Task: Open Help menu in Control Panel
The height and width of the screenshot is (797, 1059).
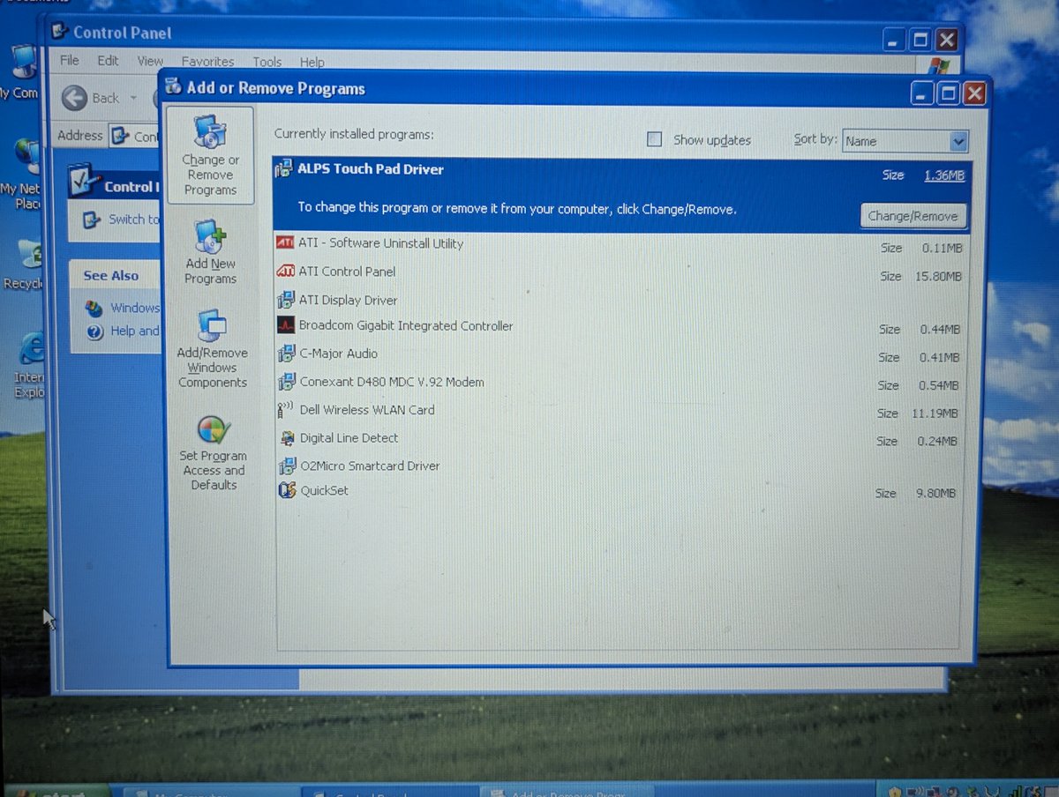Action: 312,63
